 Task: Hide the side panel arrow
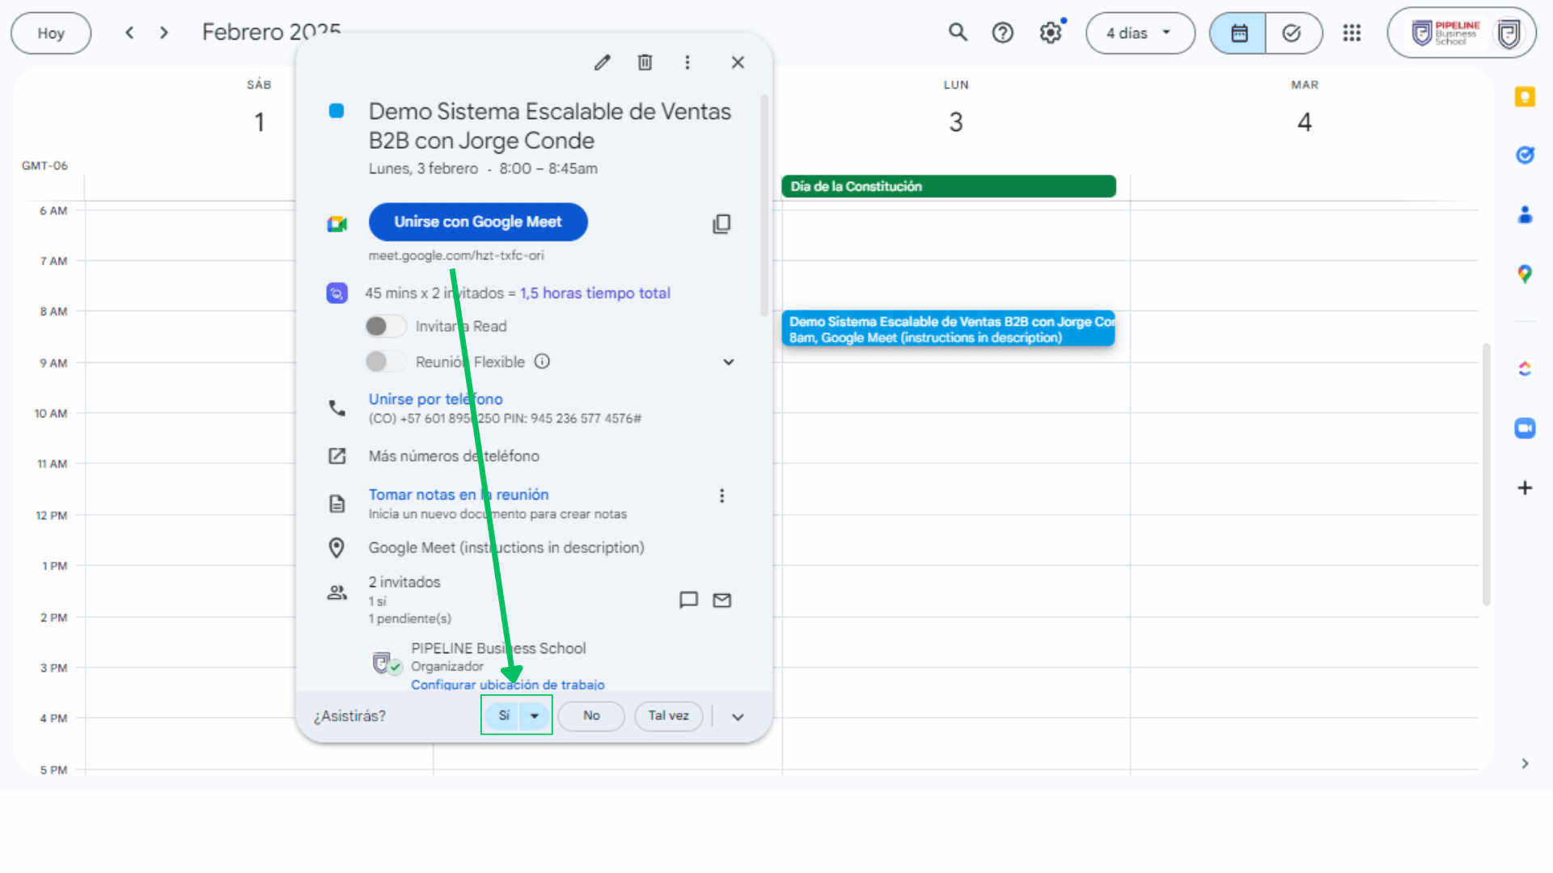(1525, 763)
